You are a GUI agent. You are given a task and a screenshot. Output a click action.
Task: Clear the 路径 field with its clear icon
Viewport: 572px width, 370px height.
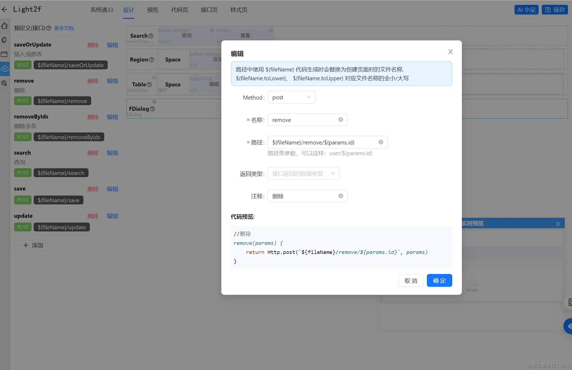(x=381, y=142)
